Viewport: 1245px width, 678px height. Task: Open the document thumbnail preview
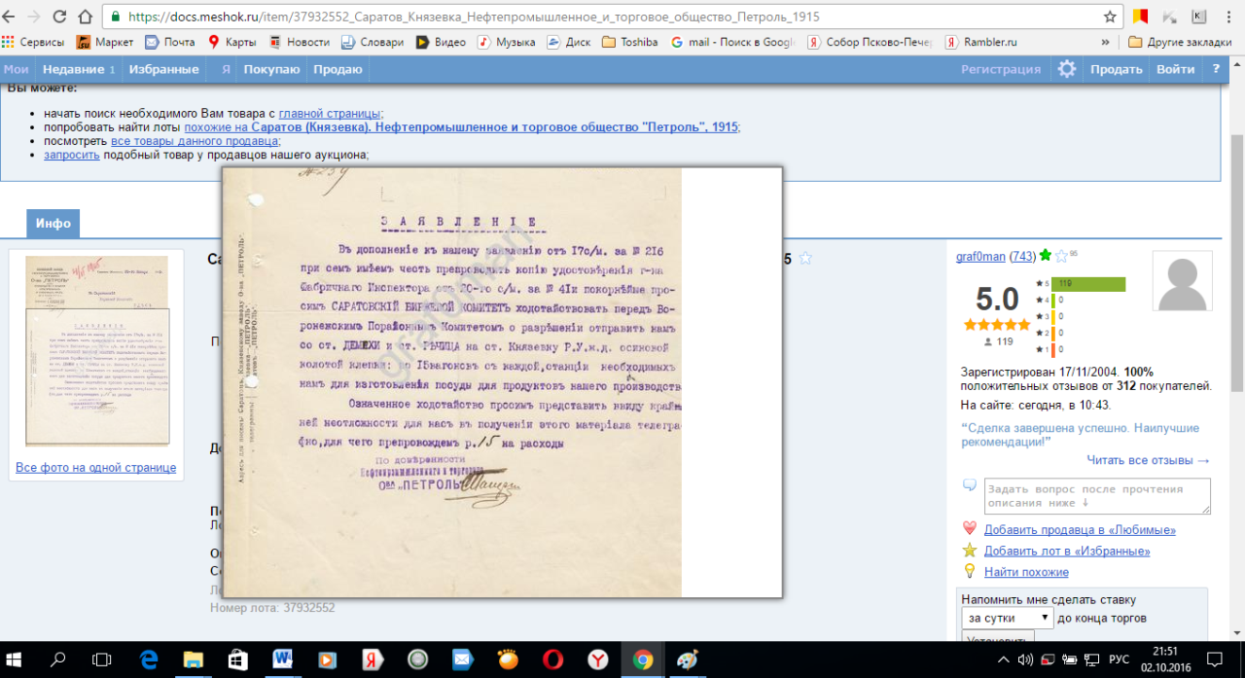tap(96, 351)
